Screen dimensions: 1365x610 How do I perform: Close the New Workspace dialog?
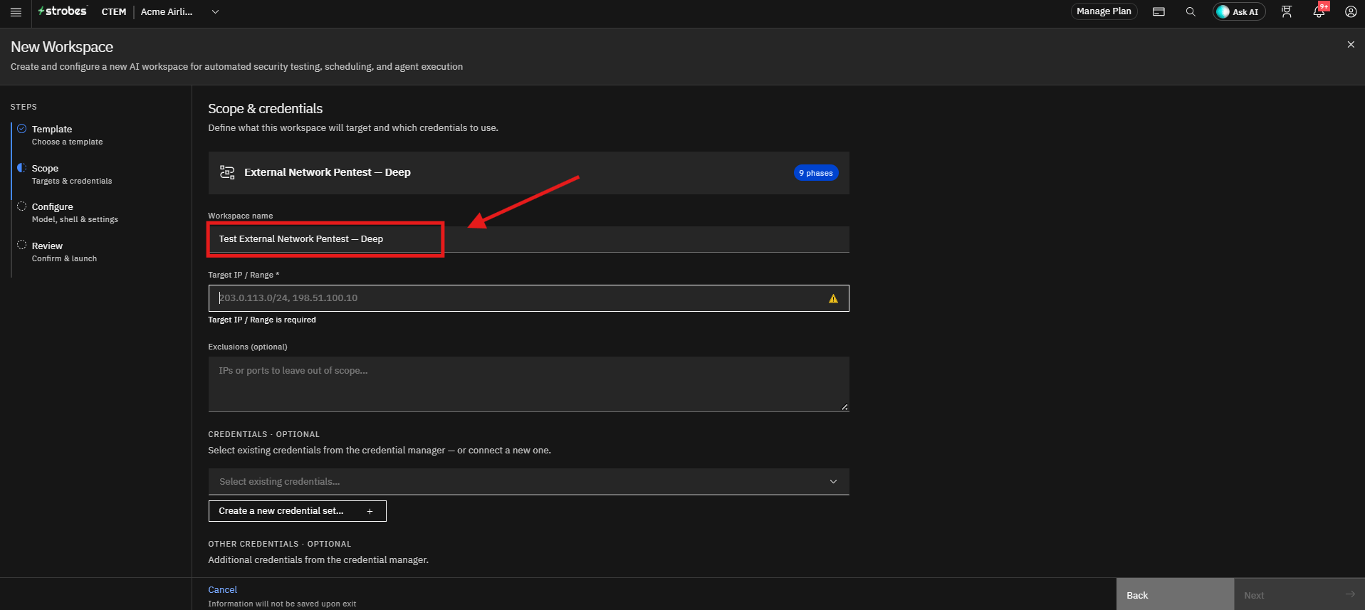click(x=1351, y=44)
